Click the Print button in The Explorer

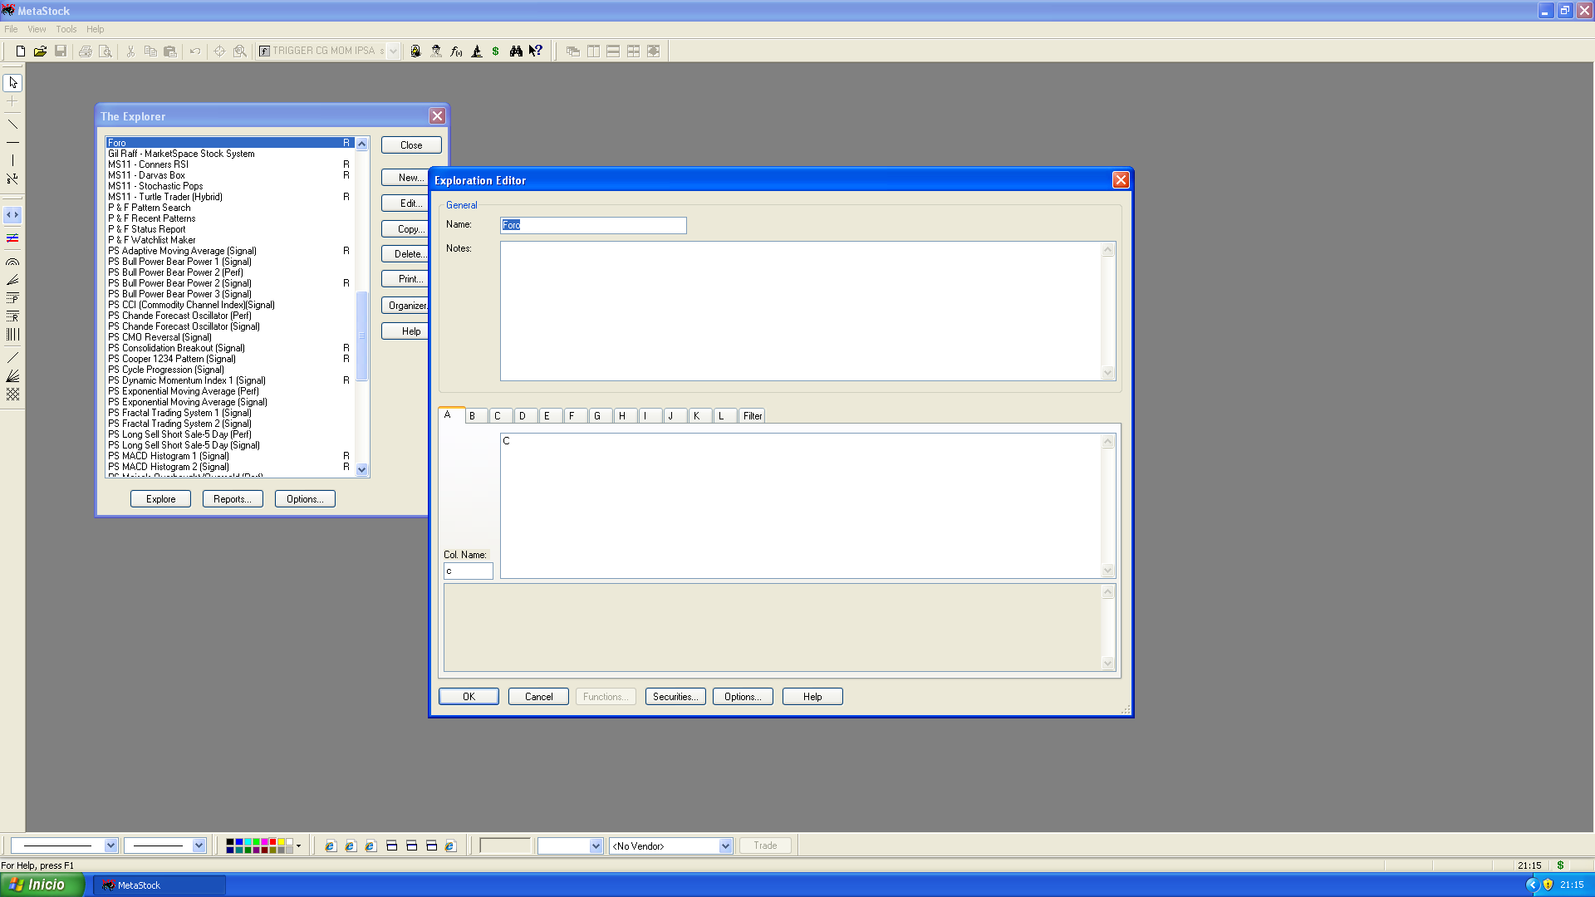coord(410,278)
